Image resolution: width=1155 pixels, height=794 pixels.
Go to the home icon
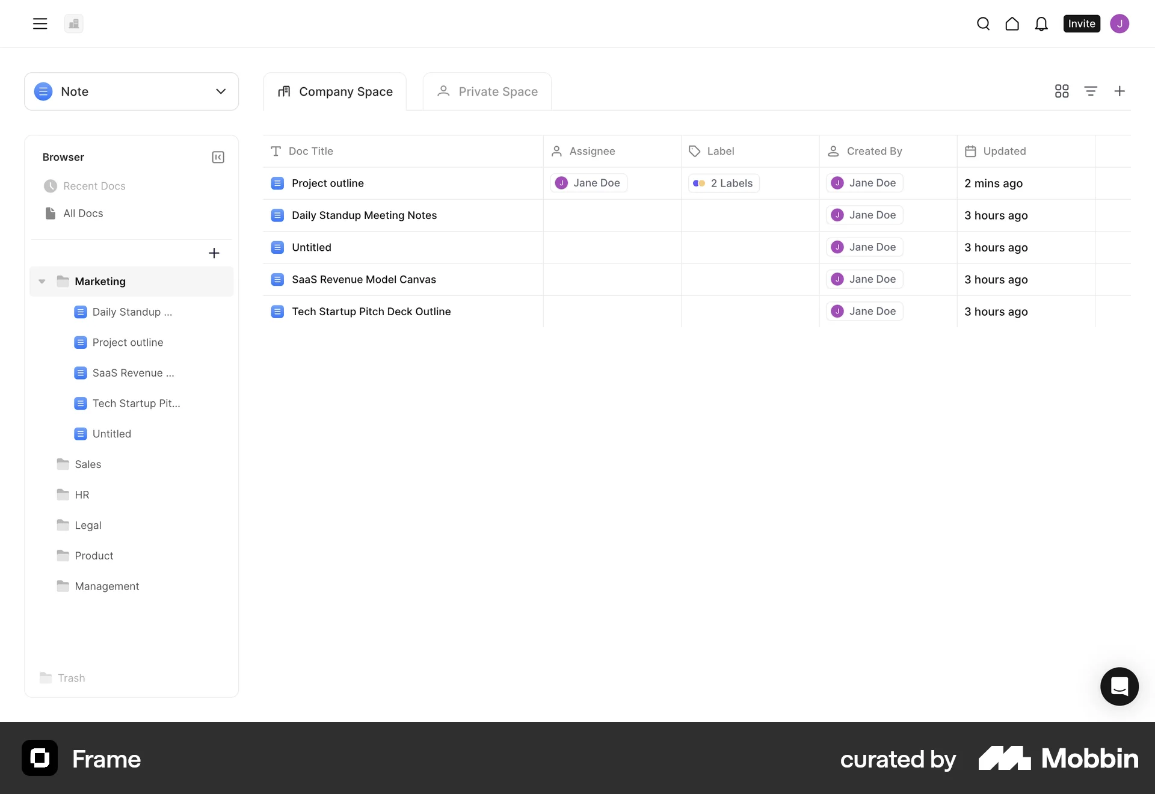(x=1012, y=23)
